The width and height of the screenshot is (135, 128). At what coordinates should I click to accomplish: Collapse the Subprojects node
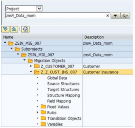tap(12, 48)
